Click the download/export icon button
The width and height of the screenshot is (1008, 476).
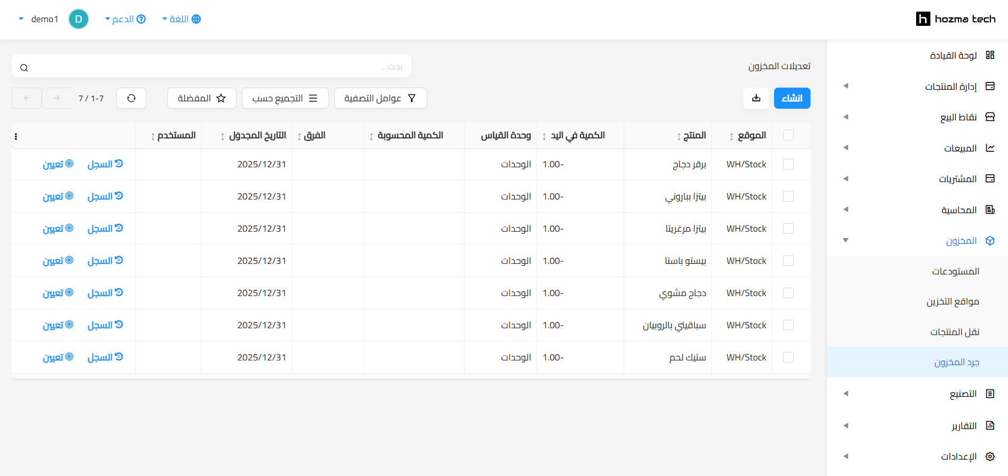756,98
